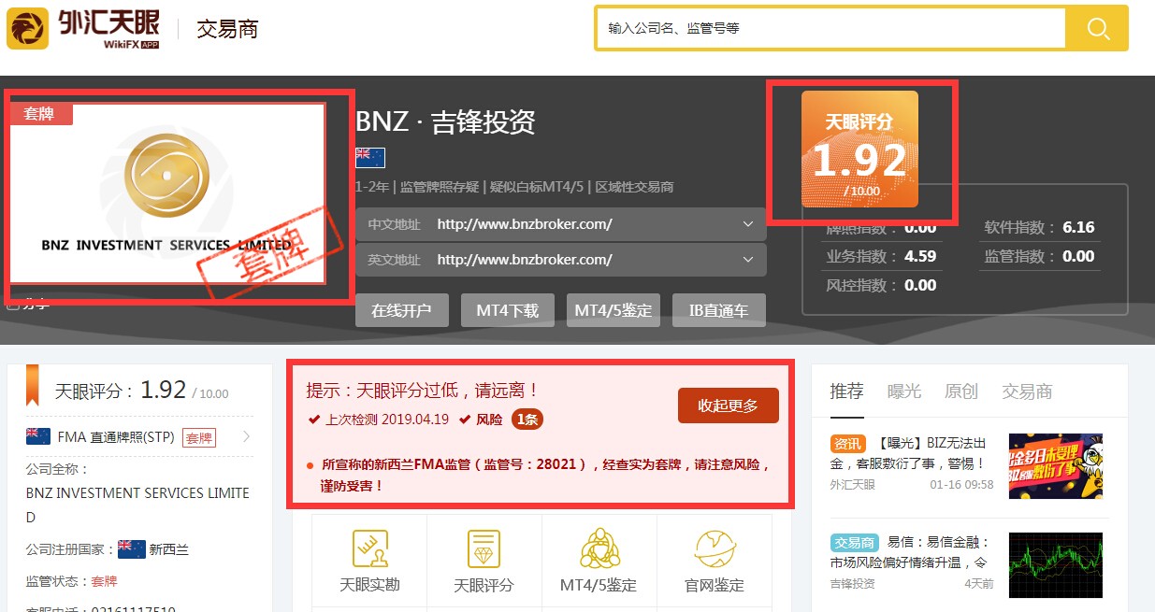
Task: Click the flag icon next to FMA 直通牌照
Action: pos(37,436)
